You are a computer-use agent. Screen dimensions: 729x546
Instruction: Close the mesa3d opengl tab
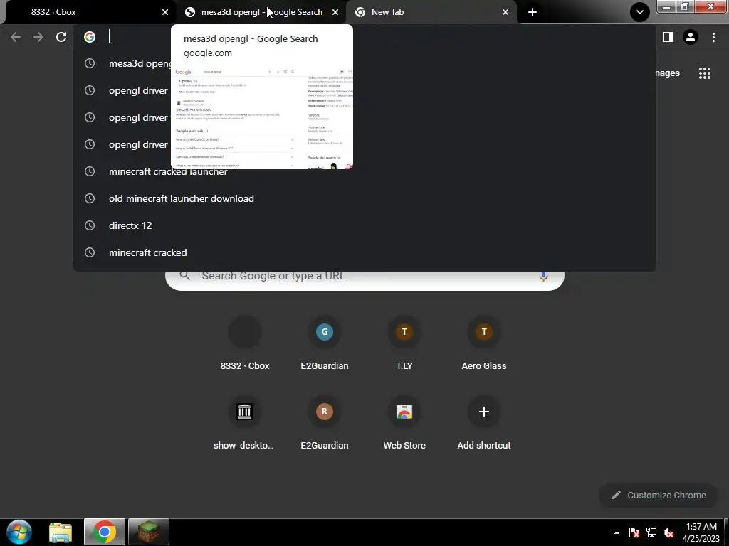coord(335,12)
